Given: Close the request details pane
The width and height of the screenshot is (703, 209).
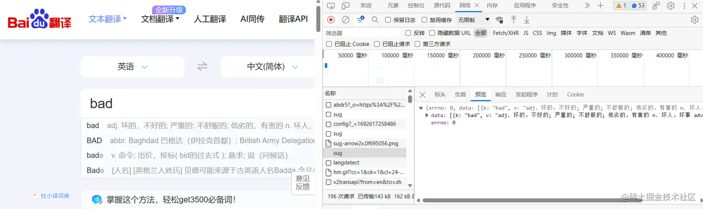Looking at the screenshot, I should click(422, 94).
